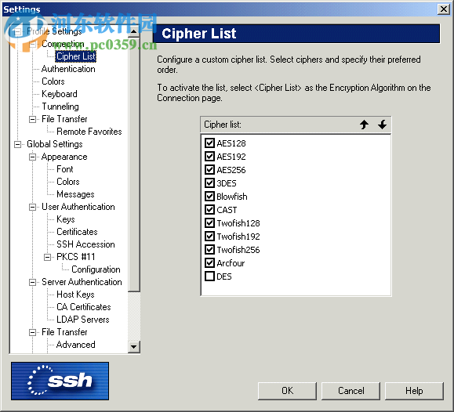The image size is (454, 412).
Task: Select the Arcfour cipher label
Action: point(231,263)
